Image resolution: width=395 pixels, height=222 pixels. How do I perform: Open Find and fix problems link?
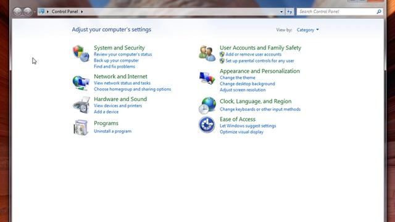point(114,67)
